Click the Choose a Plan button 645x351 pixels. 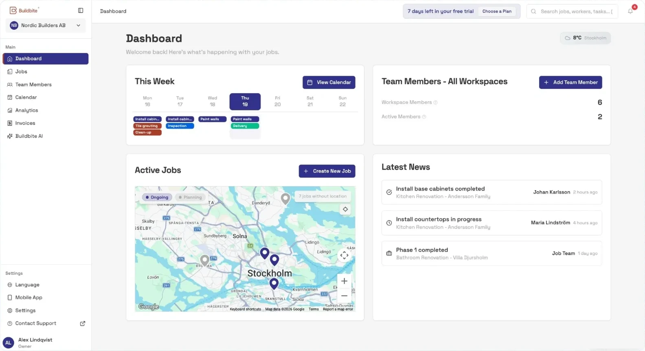(497, 11)
